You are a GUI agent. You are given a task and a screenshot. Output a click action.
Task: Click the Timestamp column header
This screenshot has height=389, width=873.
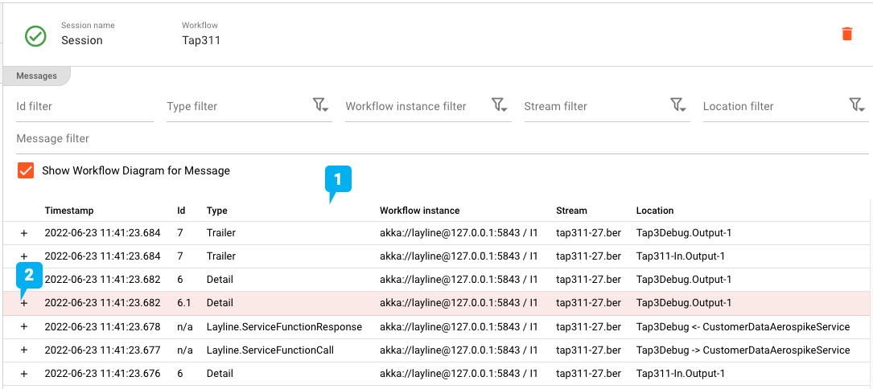click(69, 211)
